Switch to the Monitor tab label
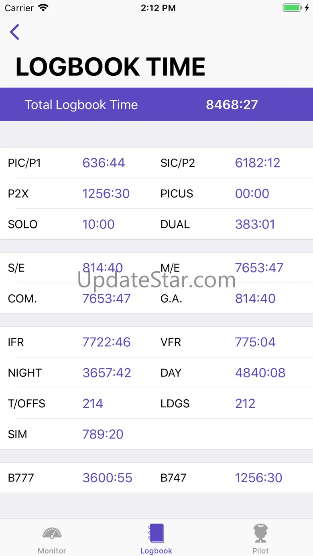 coord(52,551)
